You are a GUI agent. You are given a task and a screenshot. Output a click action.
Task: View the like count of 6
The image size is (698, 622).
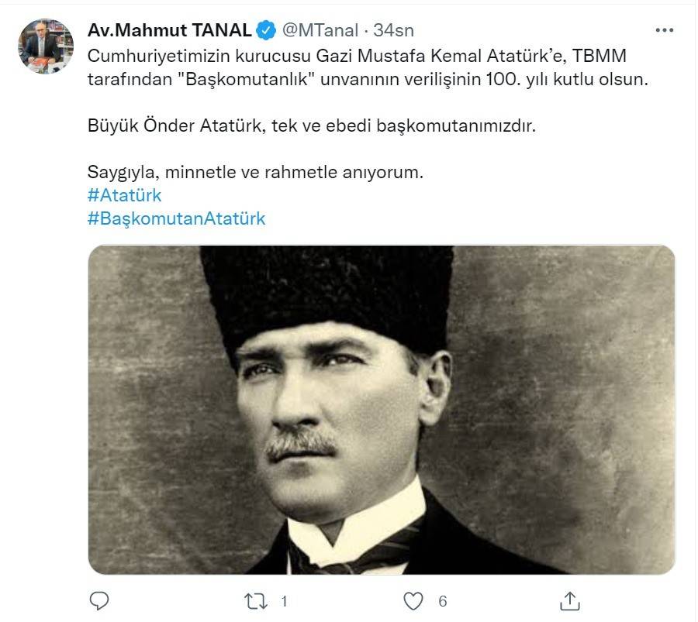pos(443,602)
